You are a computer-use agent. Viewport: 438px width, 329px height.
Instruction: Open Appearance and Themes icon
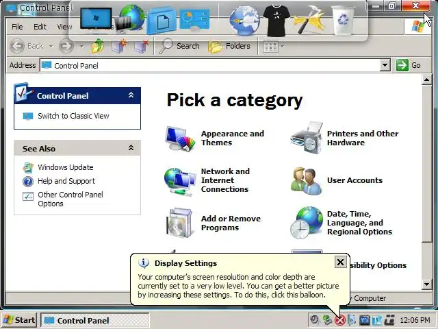180,138
